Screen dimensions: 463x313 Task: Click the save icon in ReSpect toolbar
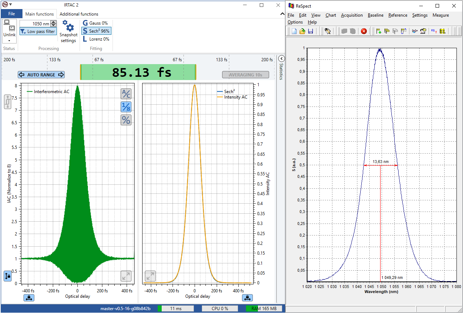click(x=310, y=32)
